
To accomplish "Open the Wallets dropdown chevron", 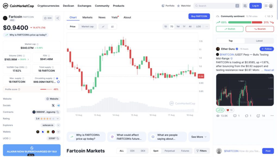I will click(58, 132).
